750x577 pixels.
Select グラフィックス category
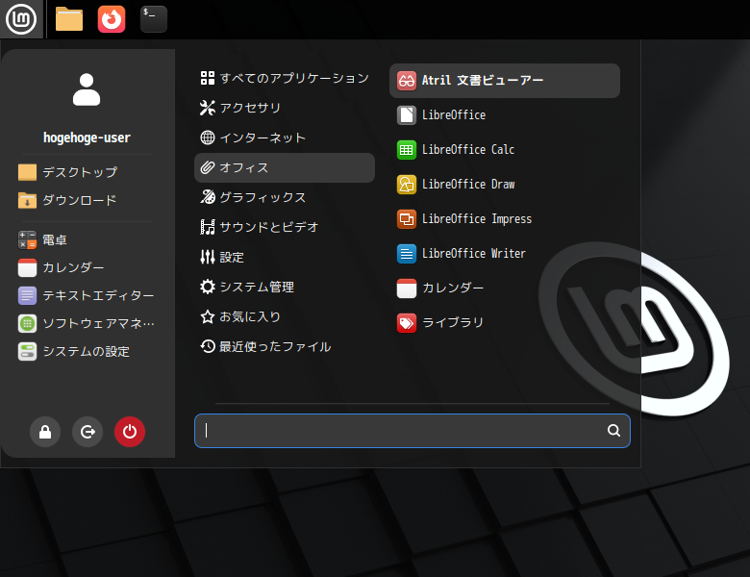click(285, 197)
